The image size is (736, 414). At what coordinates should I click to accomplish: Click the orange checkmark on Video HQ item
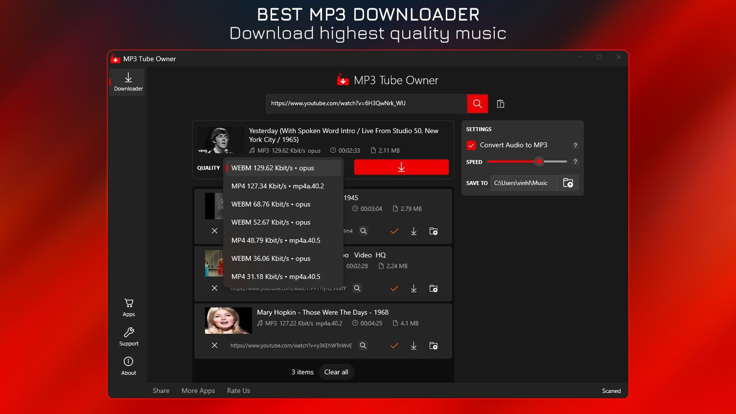(x=394, y=288)
